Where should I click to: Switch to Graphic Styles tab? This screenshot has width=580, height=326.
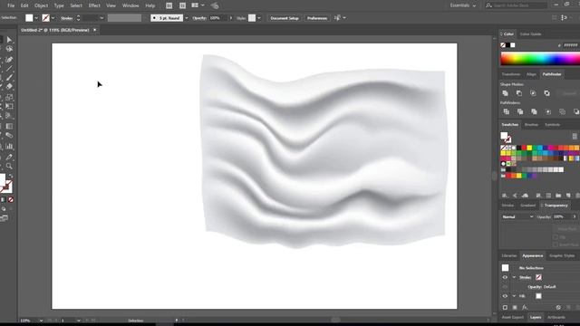click(x=562, y=255)
